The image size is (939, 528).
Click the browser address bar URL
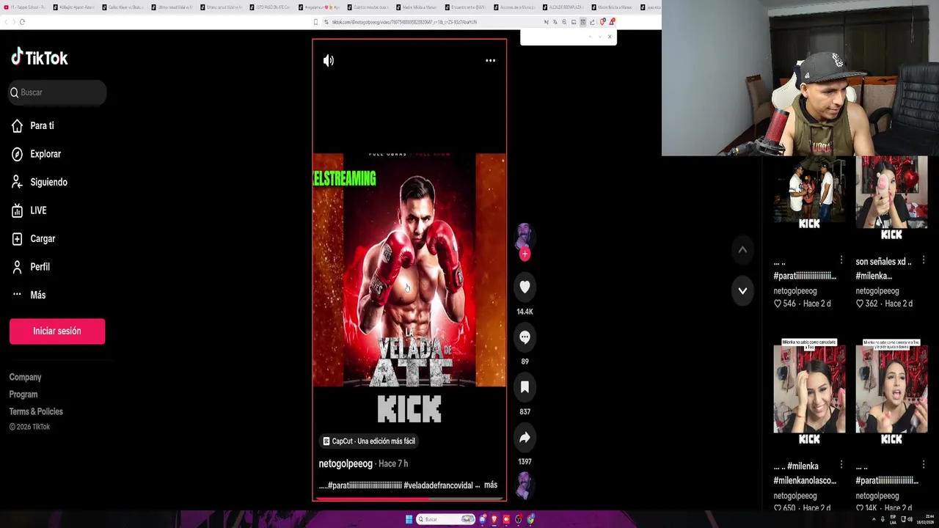[404, 22]
